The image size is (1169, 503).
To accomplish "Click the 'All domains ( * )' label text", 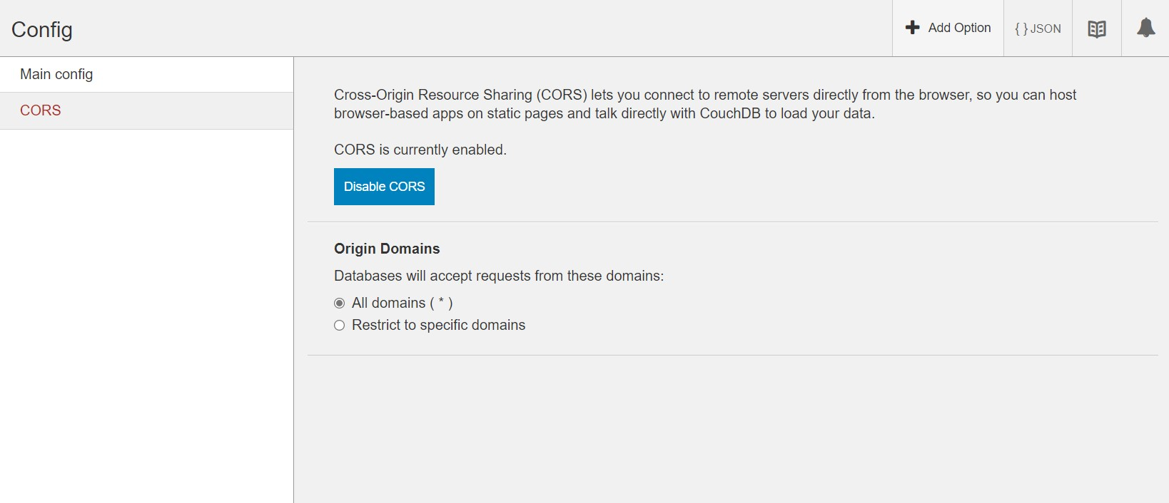I will [x=402, y=304].
